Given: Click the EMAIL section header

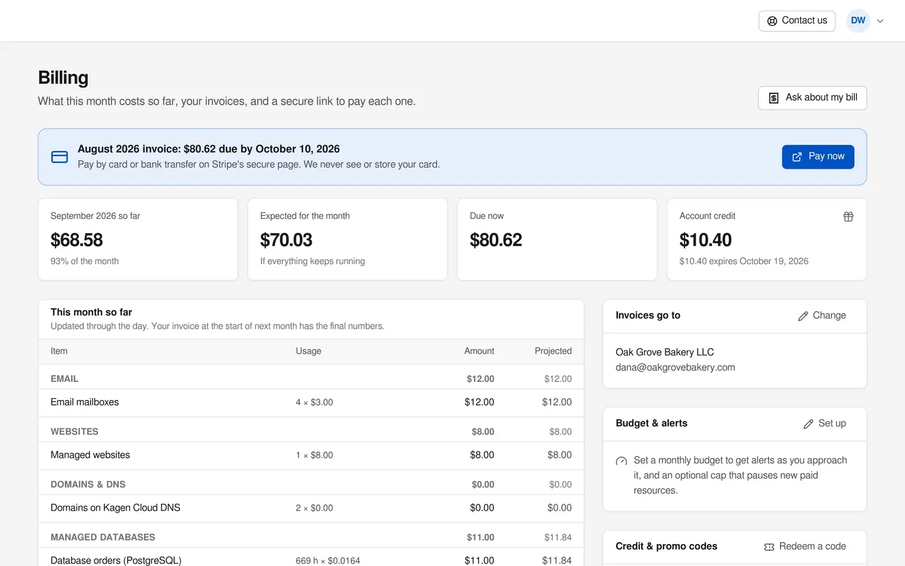Looking at the screenshot, I should (x=64, y=379).
